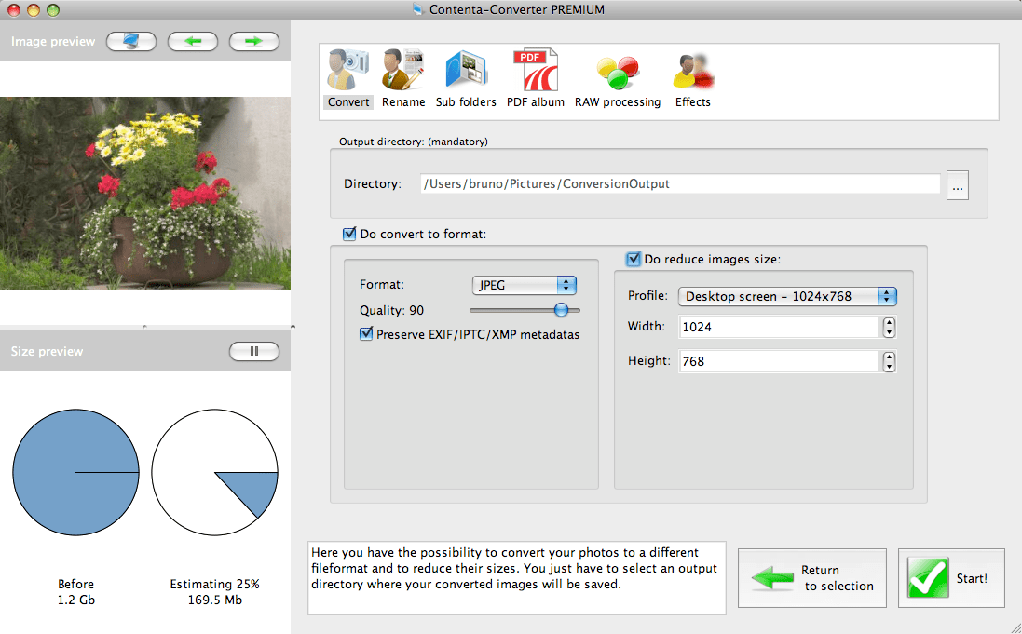Screen dimensions: 1022x634
Task: Click the 'Quality: 90' label
Action: coord(391,311)
